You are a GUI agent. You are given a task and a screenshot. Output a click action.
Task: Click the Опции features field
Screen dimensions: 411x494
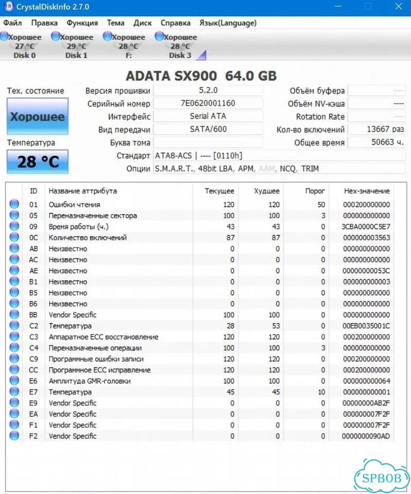(x=279, y=169)
